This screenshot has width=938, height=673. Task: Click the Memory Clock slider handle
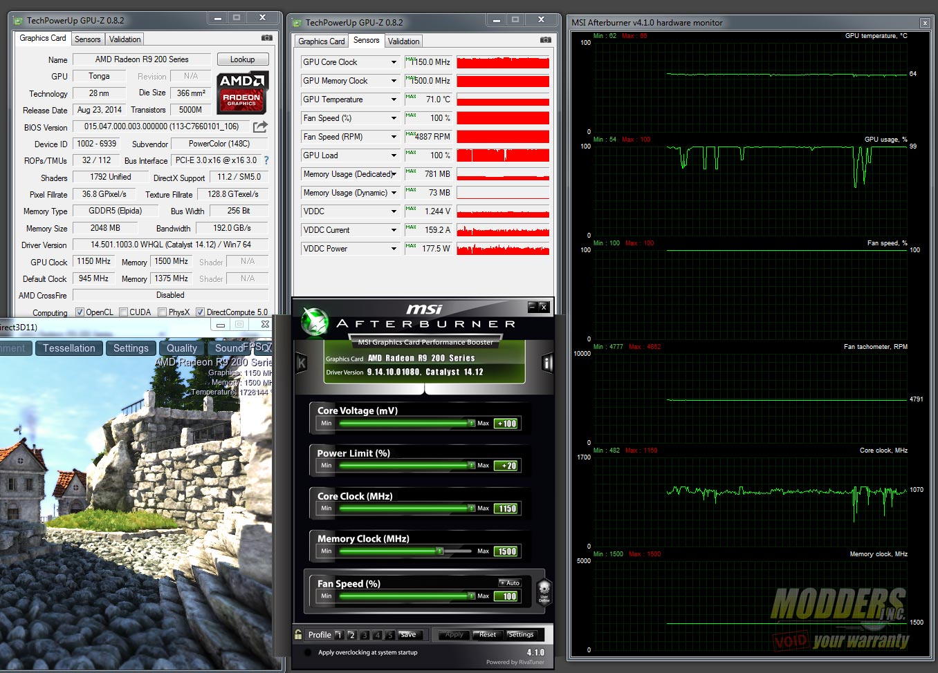click(439, 551)
